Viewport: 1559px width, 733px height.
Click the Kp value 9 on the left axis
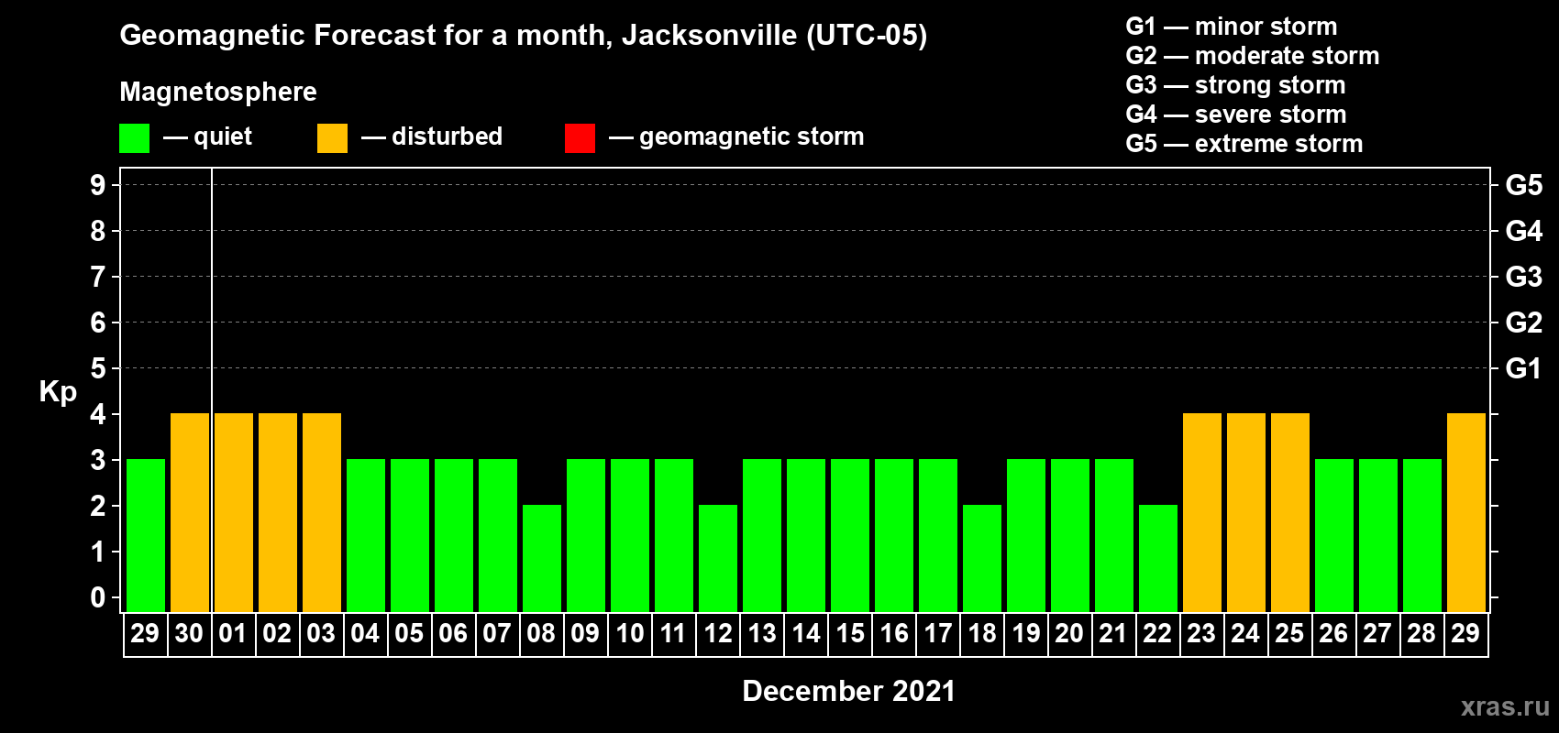98,185
